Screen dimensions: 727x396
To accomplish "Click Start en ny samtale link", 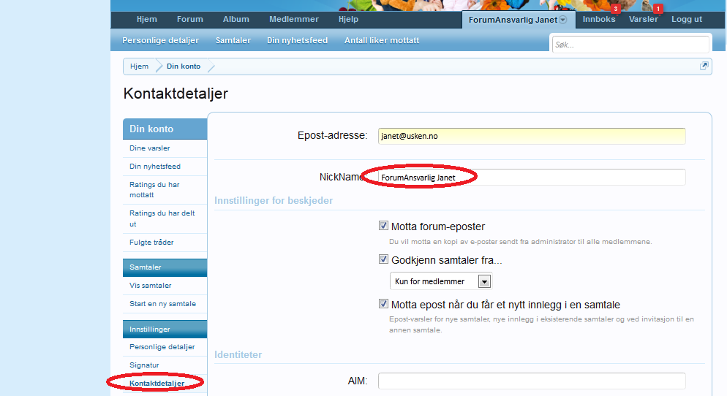I will [162, 303].
